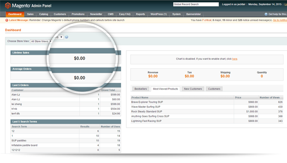287x163 pixels.
Task: Click the Latest Message alert icon
Action: [7, 20]
